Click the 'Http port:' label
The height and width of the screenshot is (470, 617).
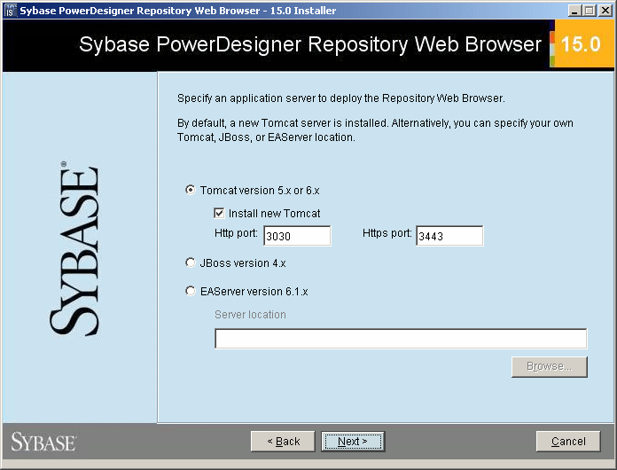tap(236, 233)
